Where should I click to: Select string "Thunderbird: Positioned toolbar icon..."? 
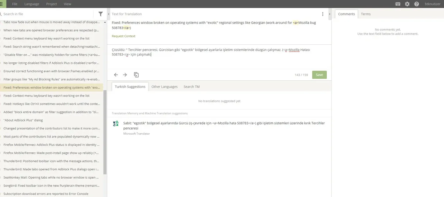[x=52, y=161]
